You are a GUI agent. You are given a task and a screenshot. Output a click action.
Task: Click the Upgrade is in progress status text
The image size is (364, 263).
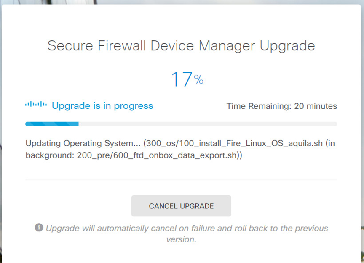click(x=102, y=106)
